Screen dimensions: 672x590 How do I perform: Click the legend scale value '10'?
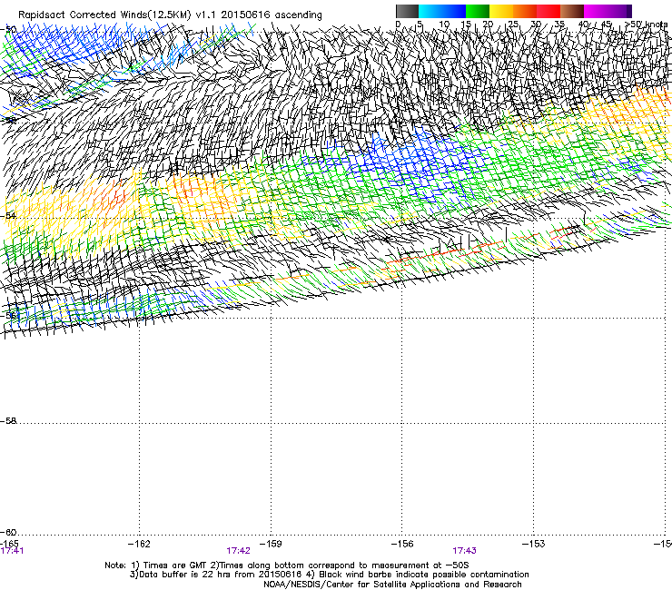pos(444,25)
